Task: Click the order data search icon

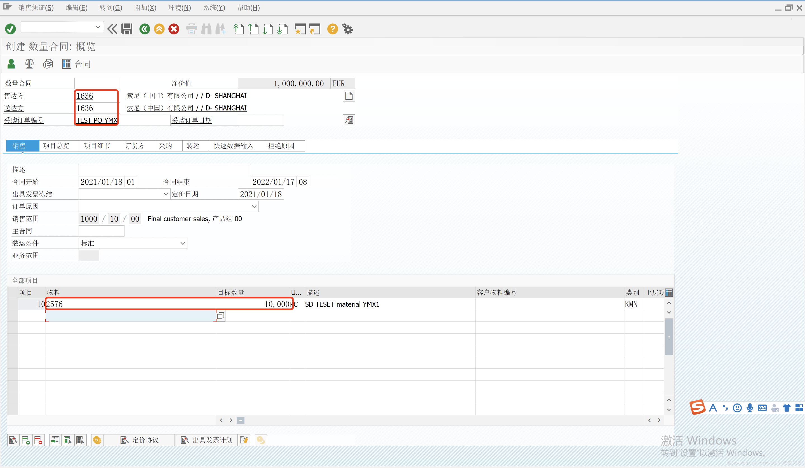Action: click(x=349, y=120)
